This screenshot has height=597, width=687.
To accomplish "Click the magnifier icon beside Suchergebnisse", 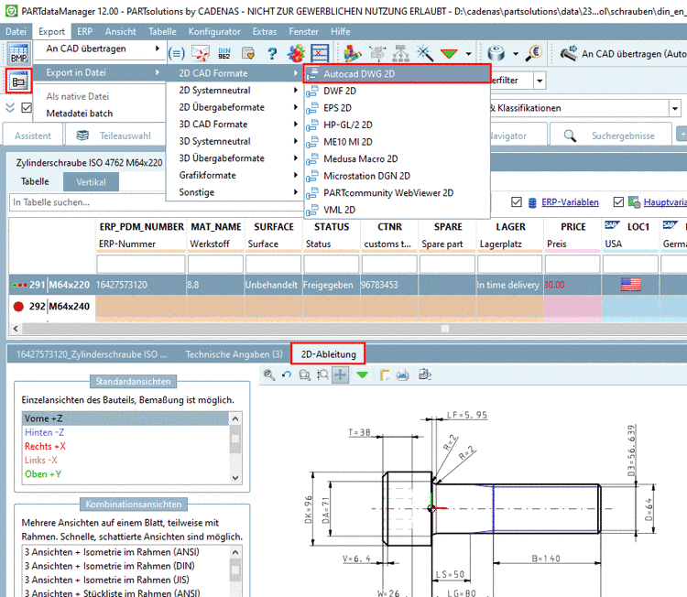I will point(570,136).
